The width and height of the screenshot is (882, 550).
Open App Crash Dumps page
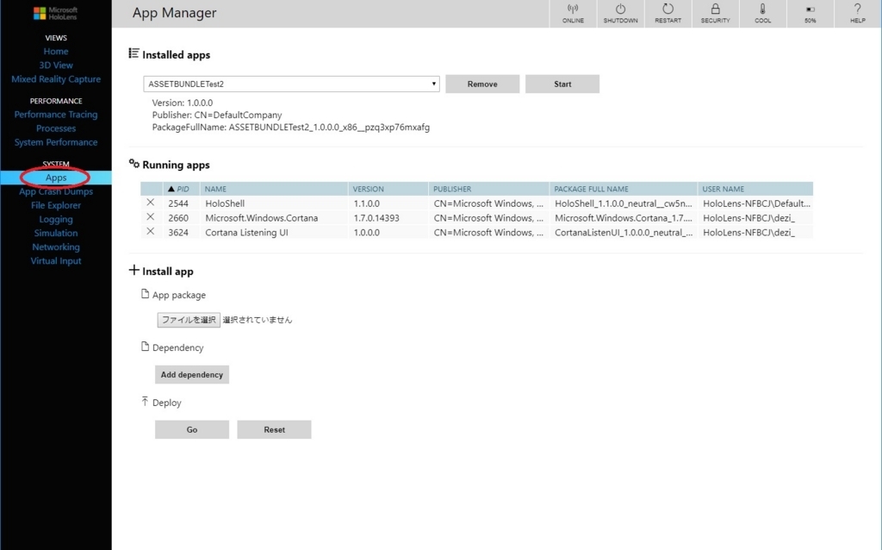[x=56, y=191]
